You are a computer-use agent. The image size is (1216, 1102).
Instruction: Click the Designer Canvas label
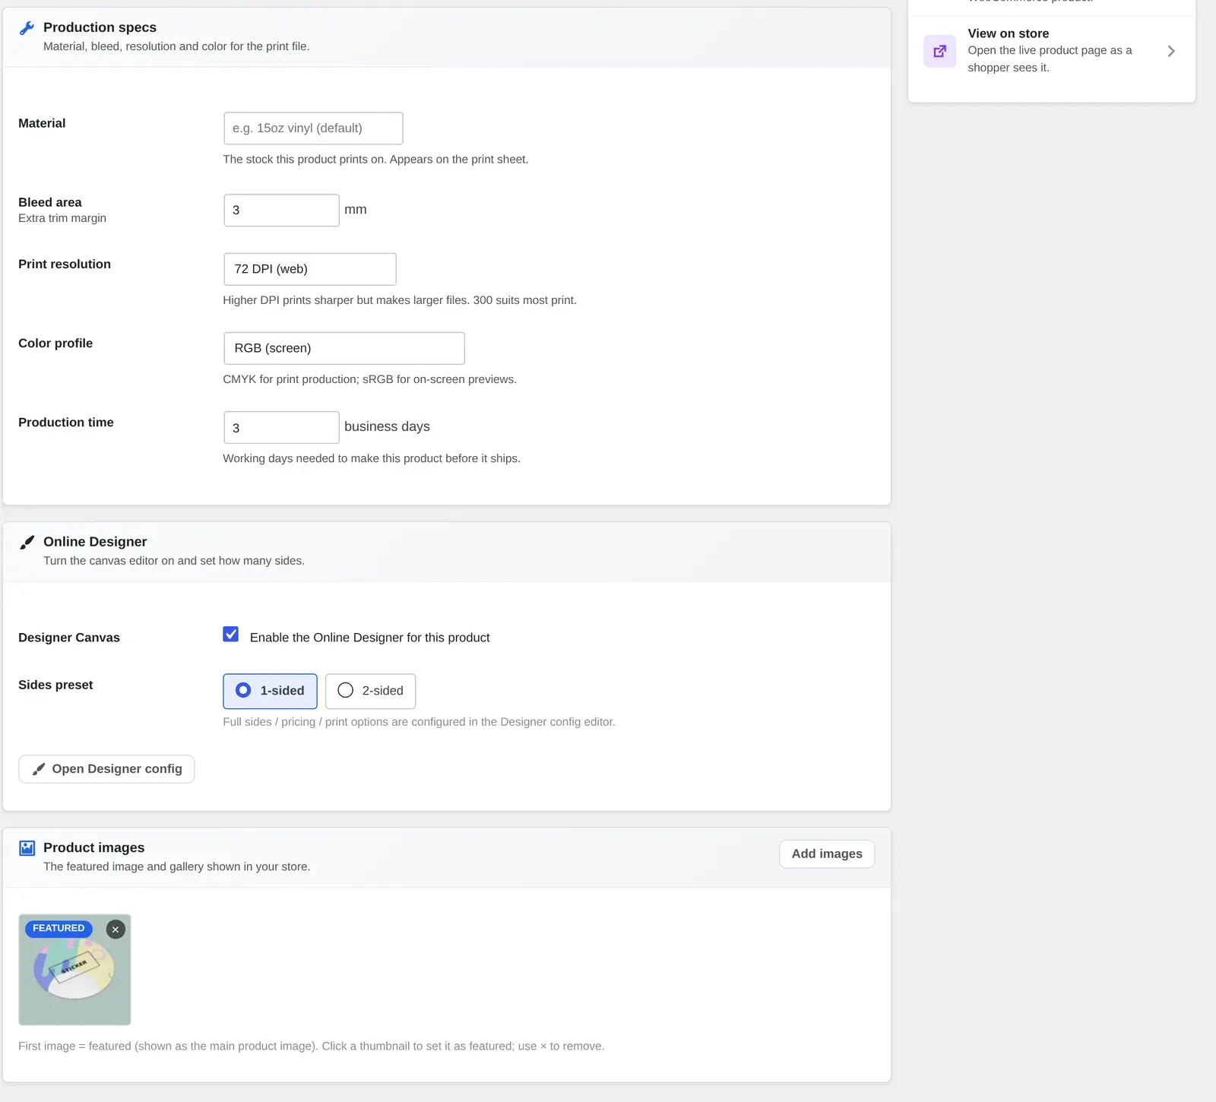(69, 638)
